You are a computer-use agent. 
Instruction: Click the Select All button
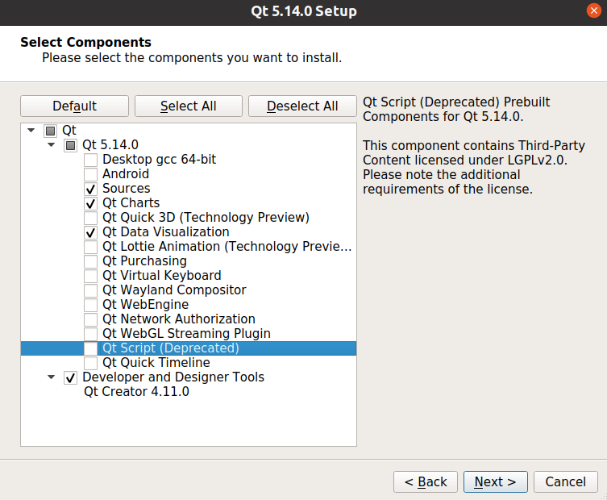click(x=189, y=106)
